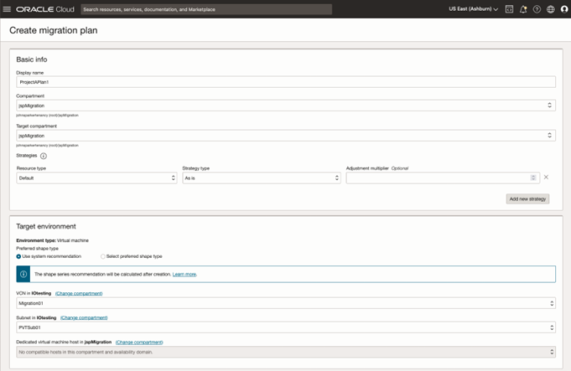Image resolution: width=571 pixels, height=371 pixels.
Task: Click Change compartment link for Subnet
Action: coord(84,317)
